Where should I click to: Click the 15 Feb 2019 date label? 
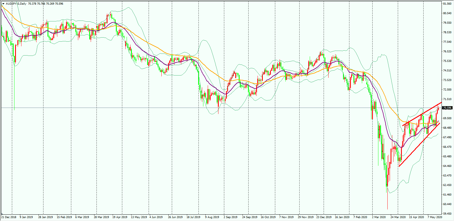[x=64, y=217]
